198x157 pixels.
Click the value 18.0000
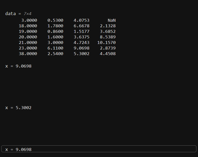tap(28, 26)
